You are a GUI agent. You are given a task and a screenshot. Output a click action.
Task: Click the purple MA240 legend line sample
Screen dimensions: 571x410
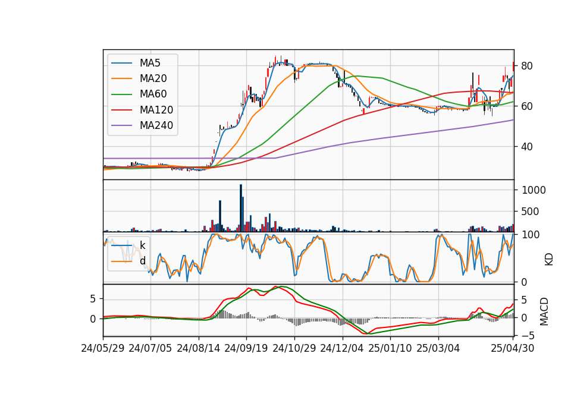(x=121, y=125)
